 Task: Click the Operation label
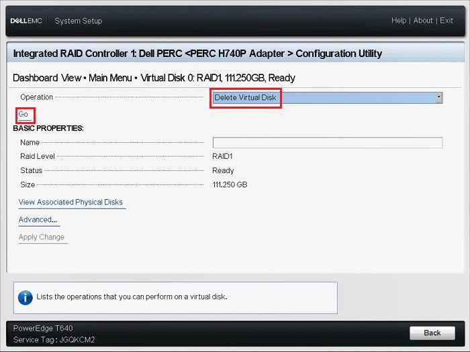coord(36,97)
